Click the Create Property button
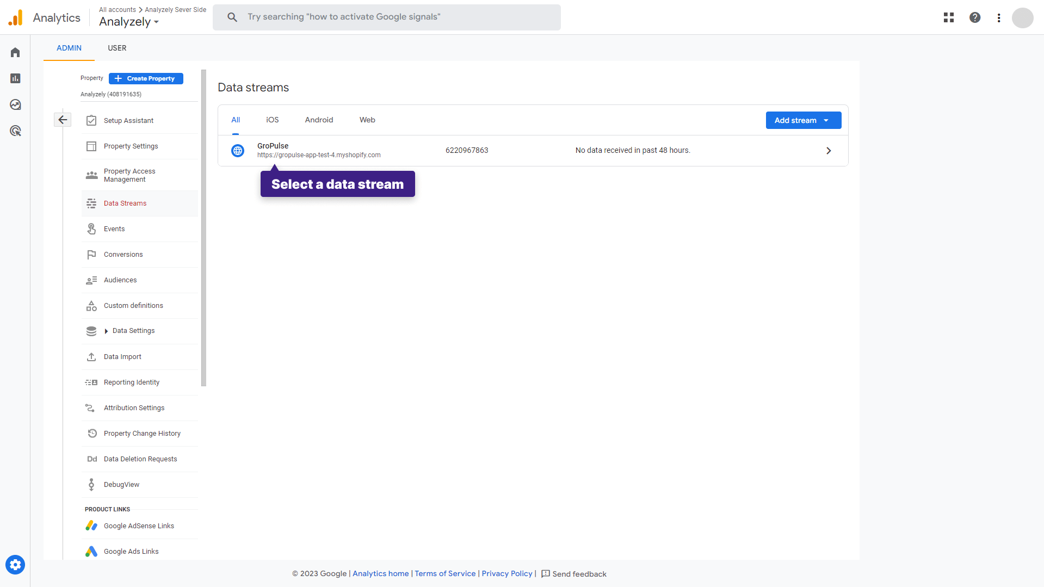The image size is (1044, 587). pos(146,78)
